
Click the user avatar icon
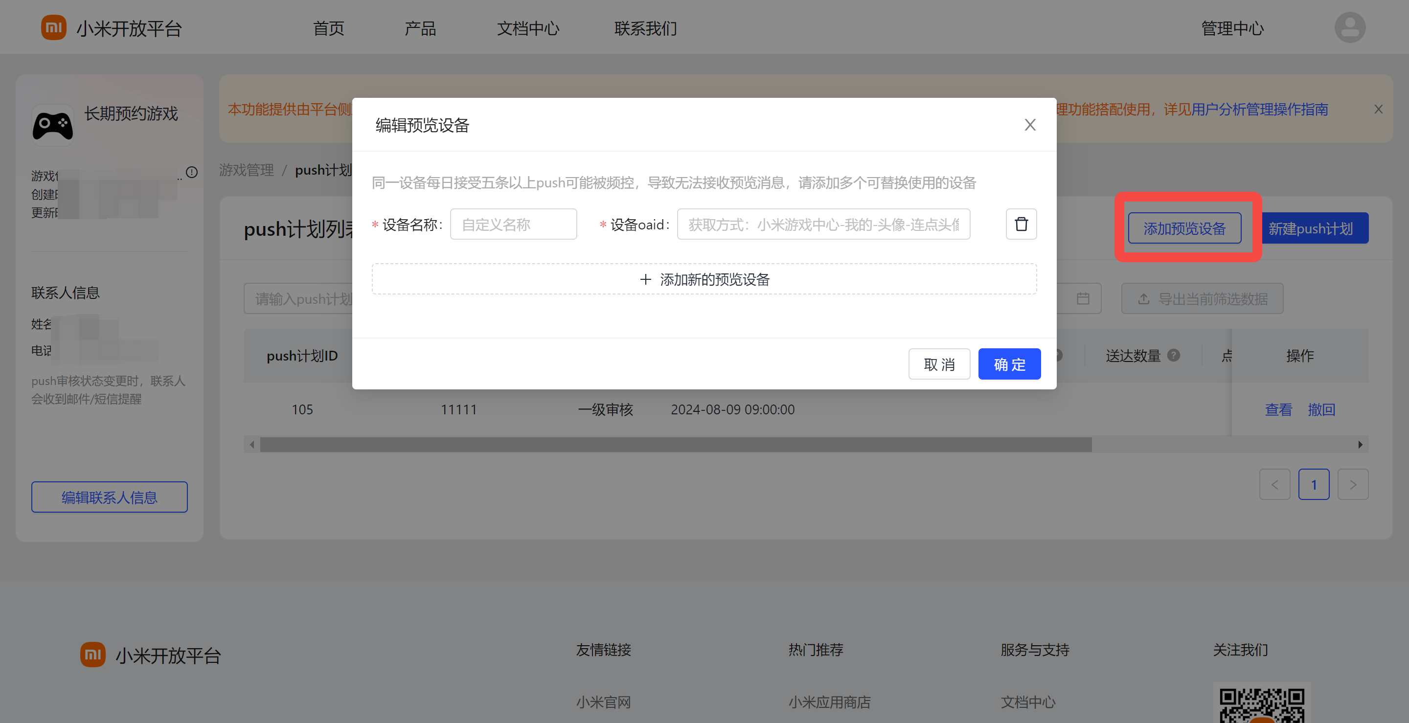coord(1349,27)
